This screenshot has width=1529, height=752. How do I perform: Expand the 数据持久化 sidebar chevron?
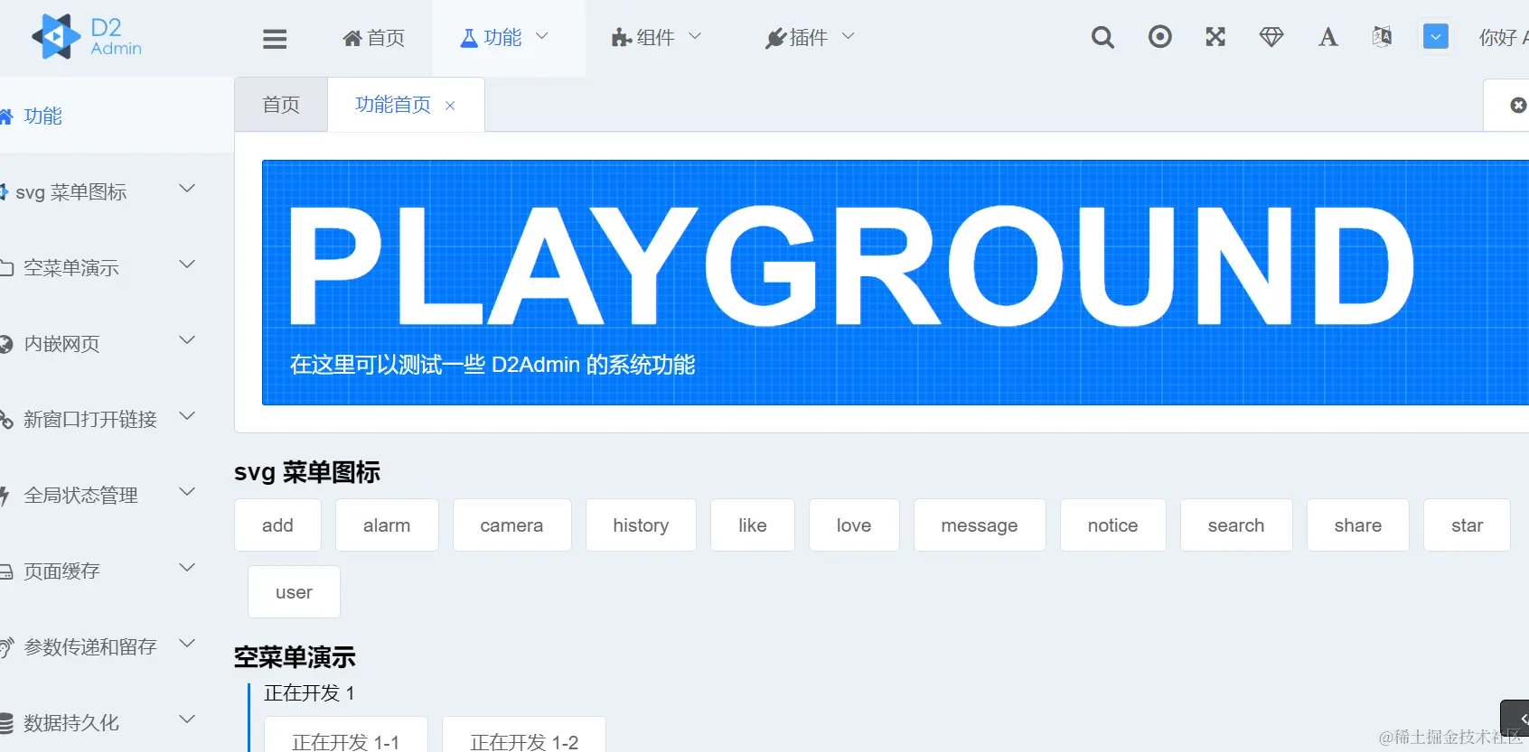(187, 720)
